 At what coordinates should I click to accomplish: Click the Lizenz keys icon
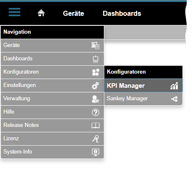click(96, 139)
